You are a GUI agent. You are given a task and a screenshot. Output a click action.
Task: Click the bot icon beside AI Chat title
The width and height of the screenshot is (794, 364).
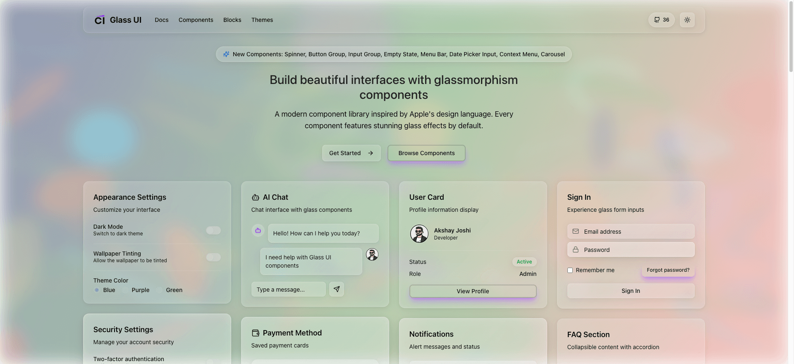pos(256,197)
